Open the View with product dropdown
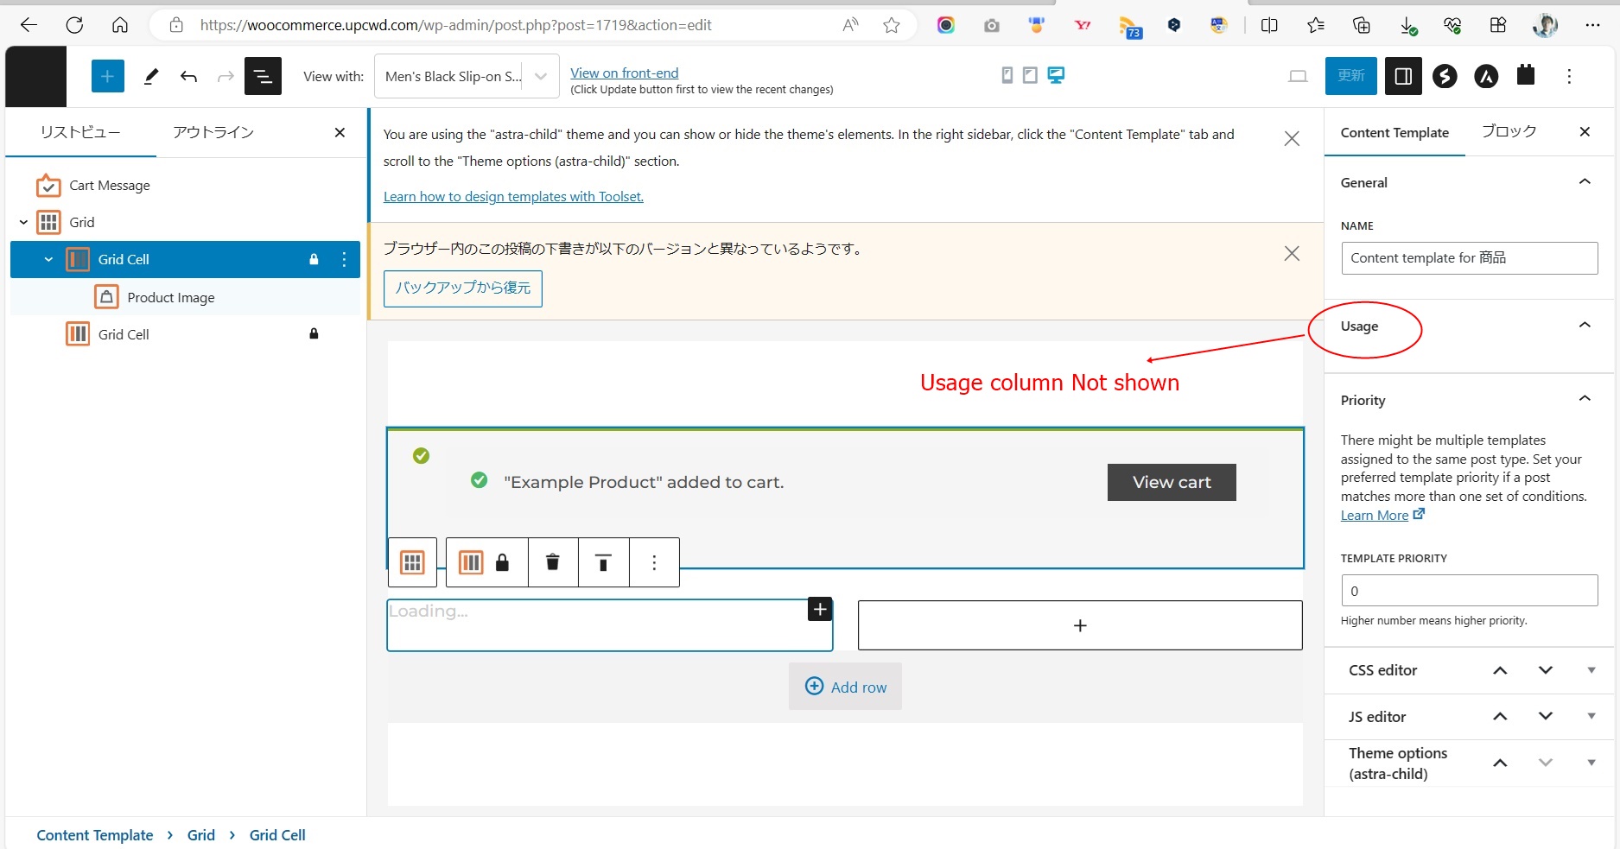The width and height of the screenshot is (1620, 849). coord(467,76)
